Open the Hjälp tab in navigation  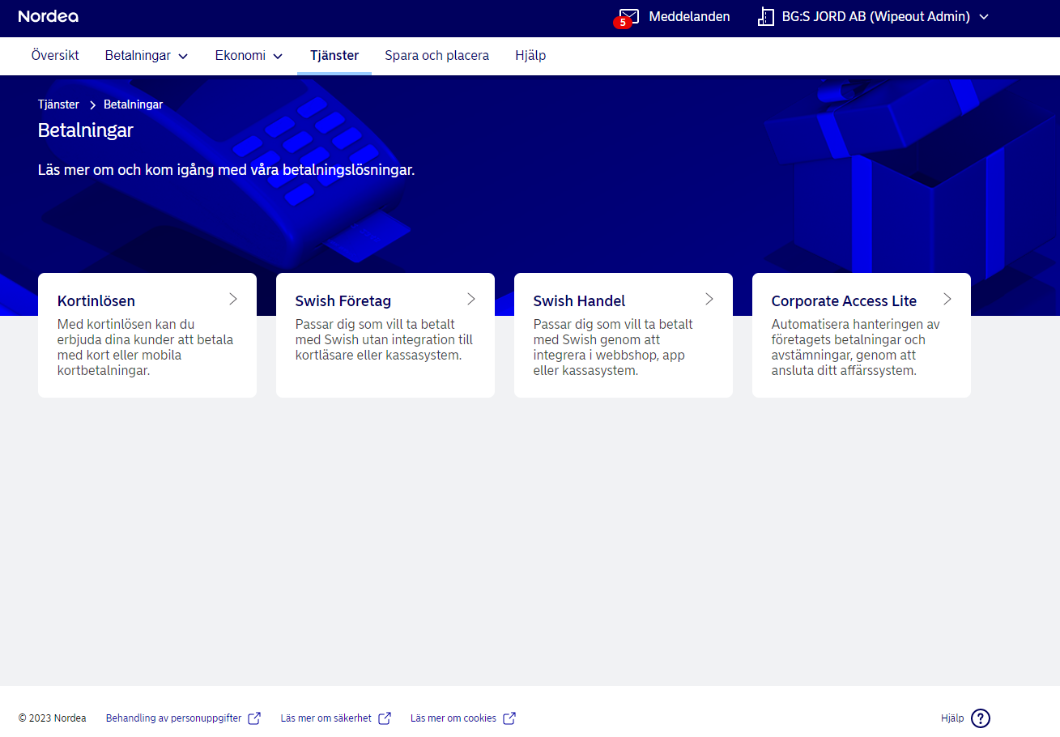[530, 56]
